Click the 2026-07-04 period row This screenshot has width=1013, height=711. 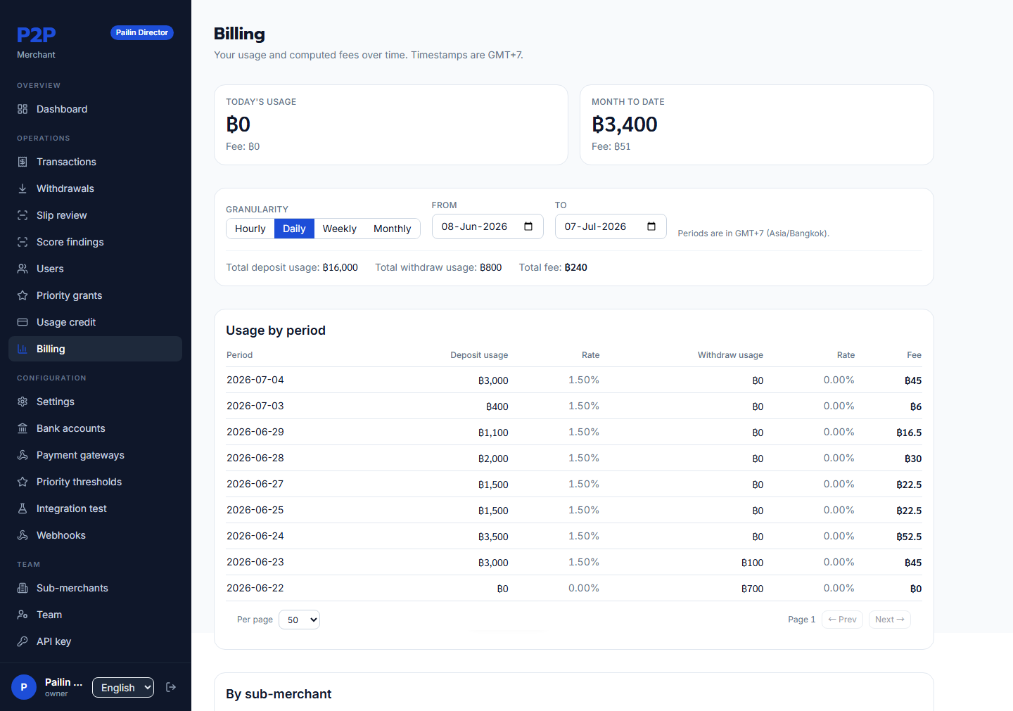point(574,380)
